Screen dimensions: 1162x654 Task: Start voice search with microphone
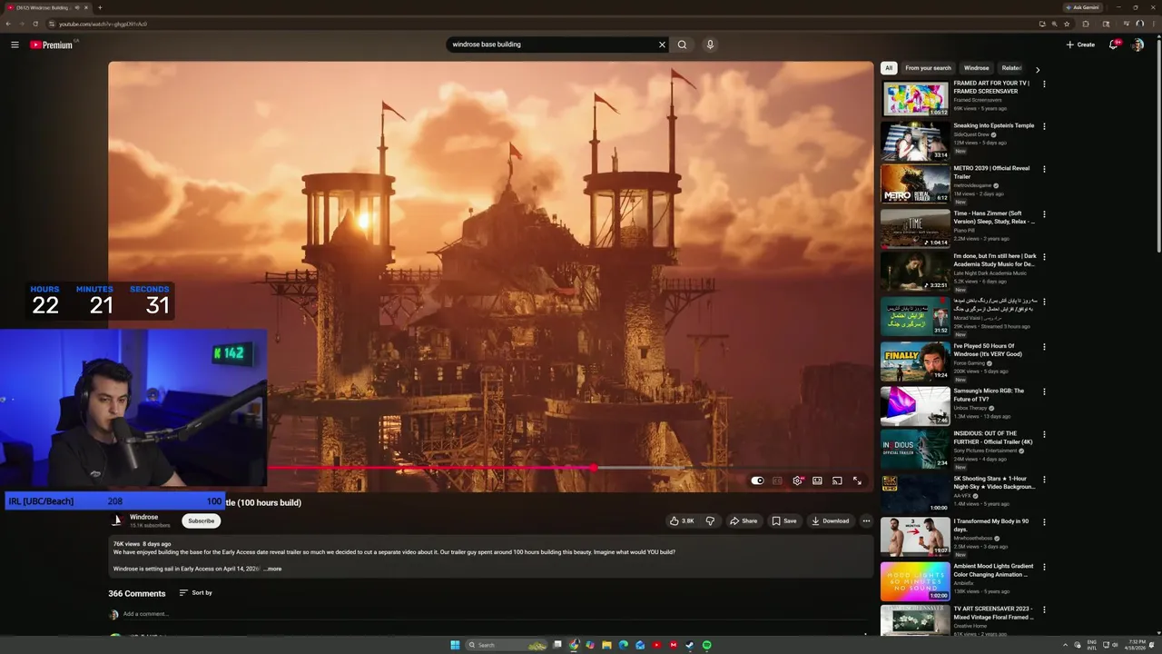[x=710, y=45]
